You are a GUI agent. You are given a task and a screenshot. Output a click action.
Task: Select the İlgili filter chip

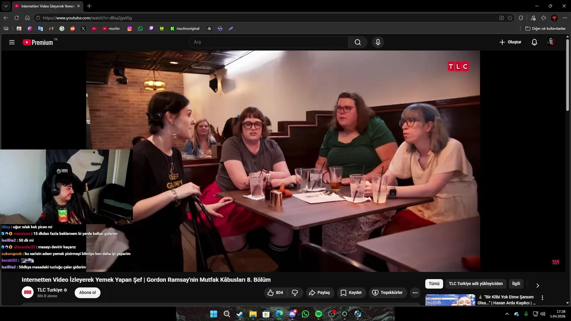click(516, 284)
